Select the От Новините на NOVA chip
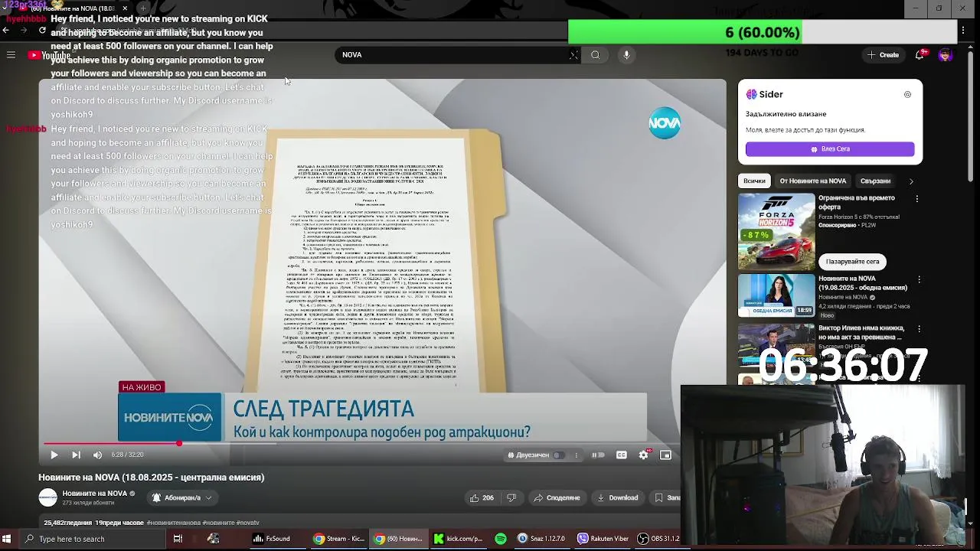 click(812, 181)
